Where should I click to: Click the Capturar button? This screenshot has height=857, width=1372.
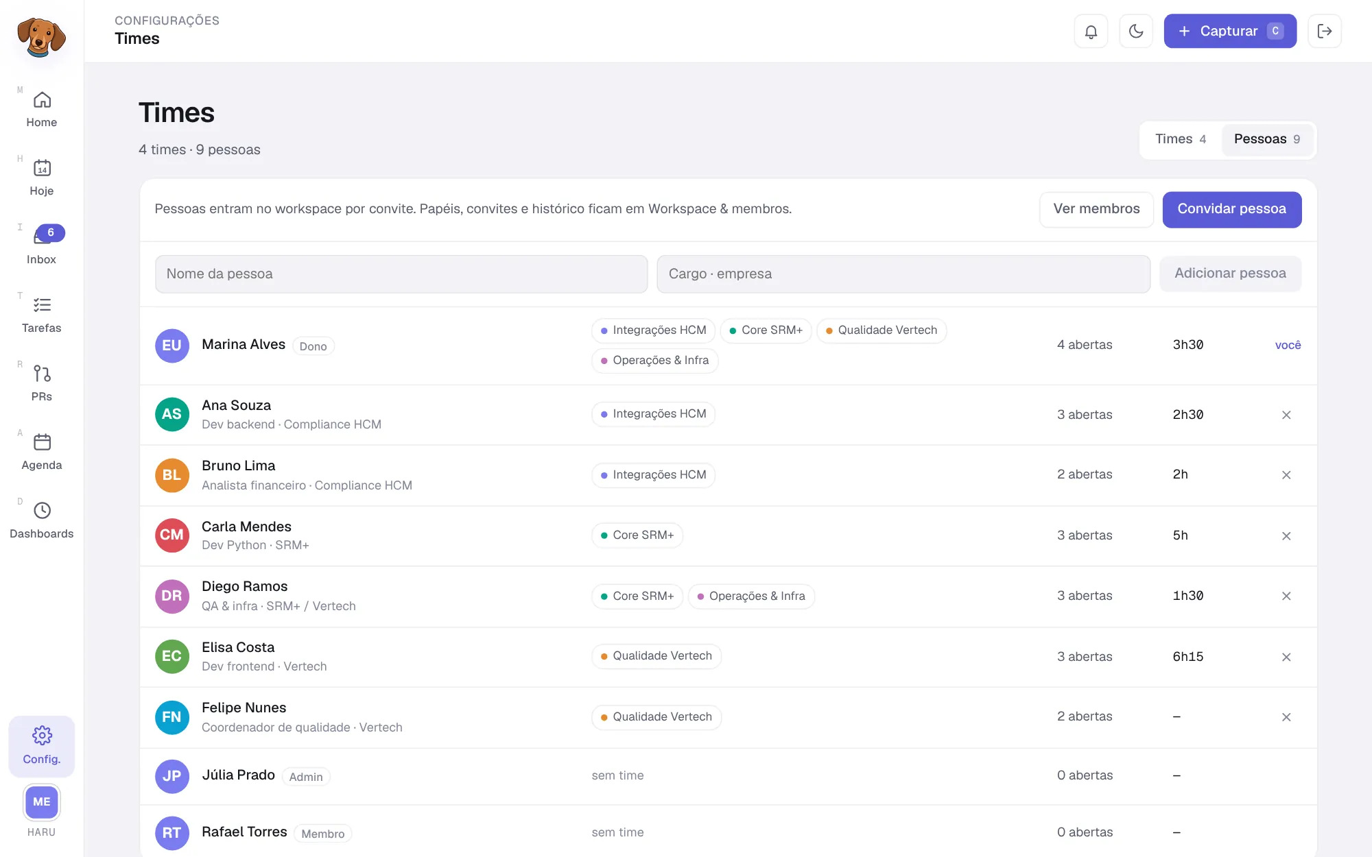tap(1230, 31)
